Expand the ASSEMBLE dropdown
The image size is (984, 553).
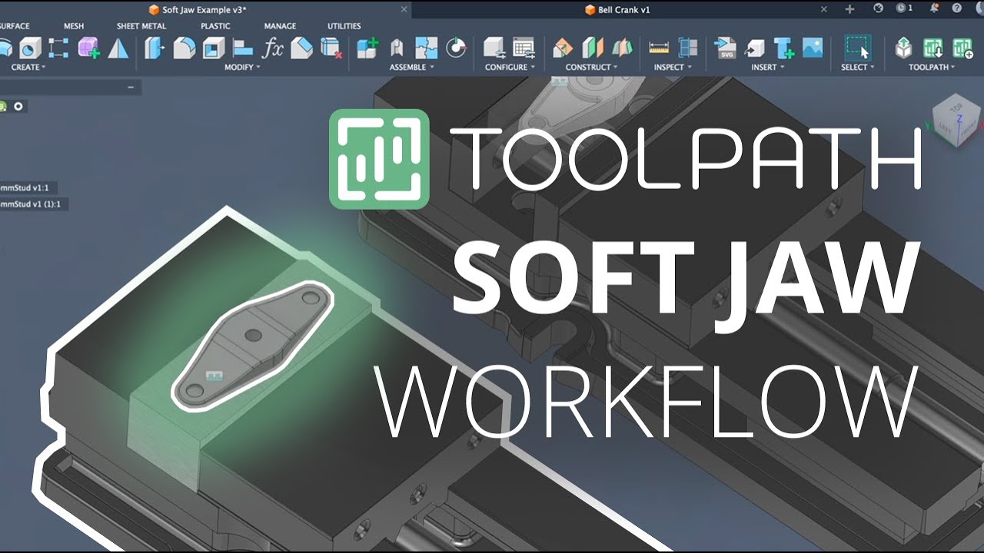point(411,68)
